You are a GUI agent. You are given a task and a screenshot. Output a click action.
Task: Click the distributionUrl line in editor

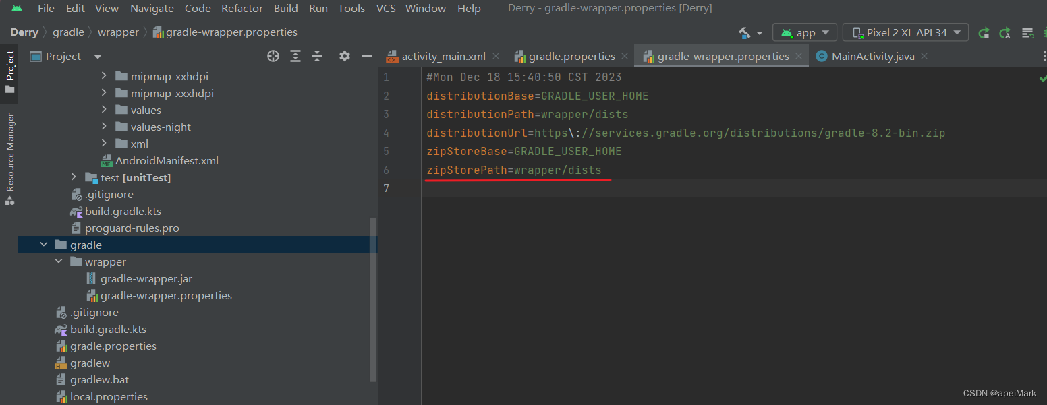[686, 133]
